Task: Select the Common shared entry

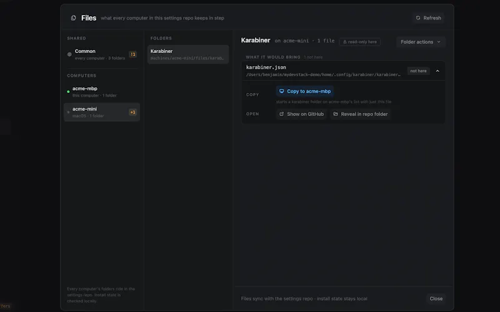Action: point(102,54)
